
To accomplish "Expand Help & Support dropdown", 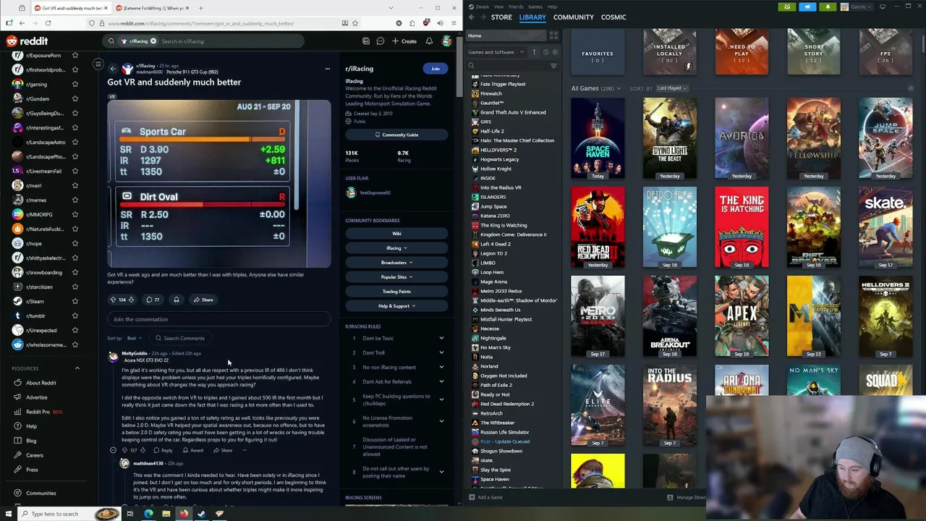I will [396, 306].
